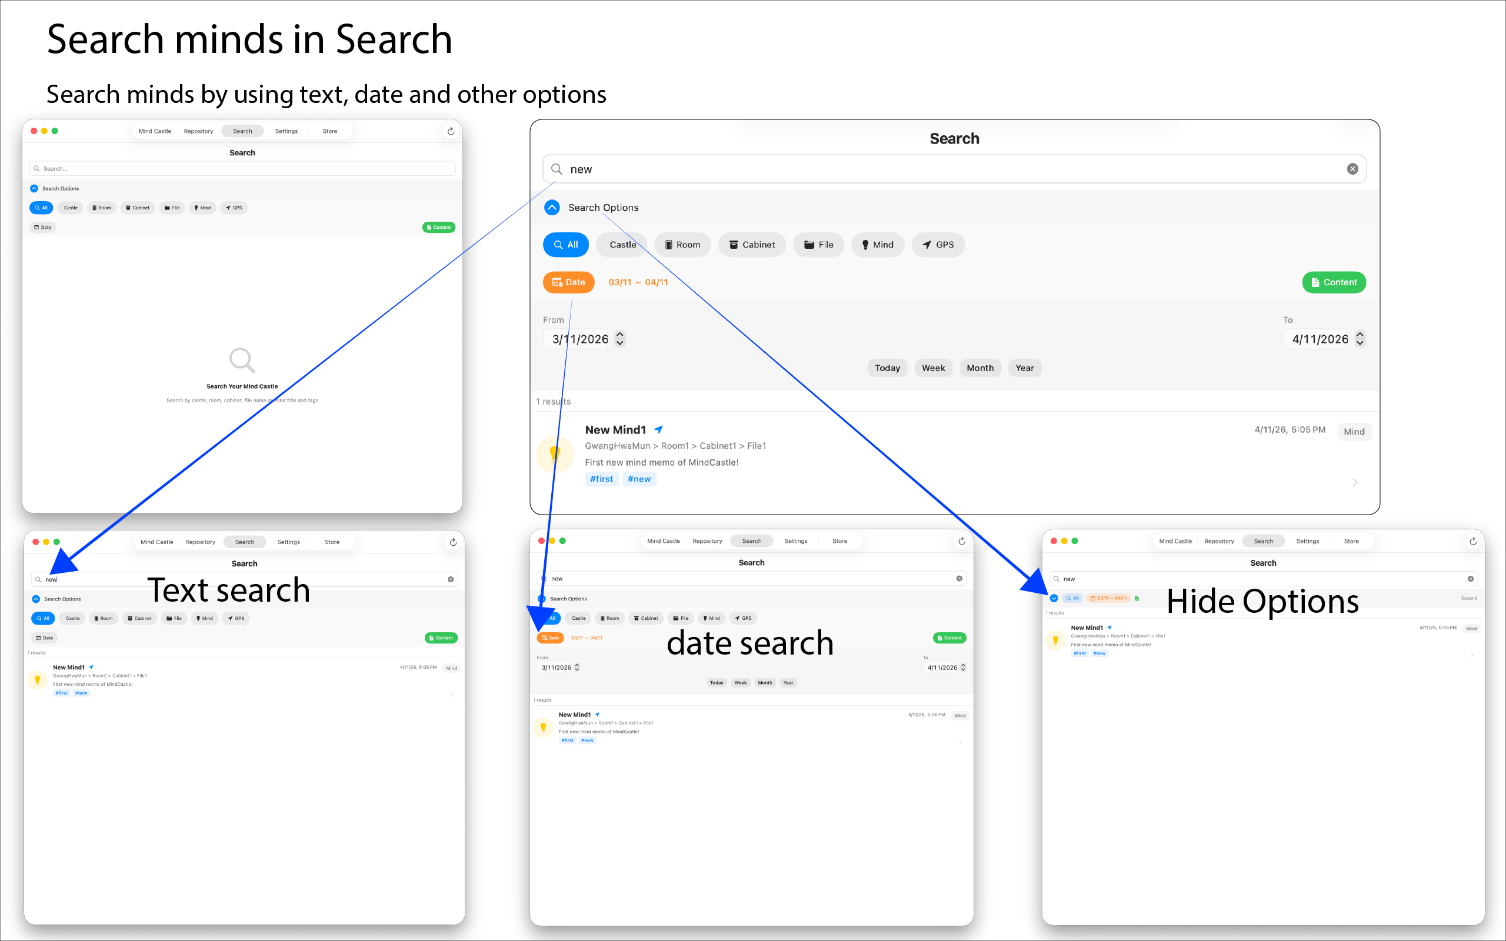
Task: Click the To date stepper in the enlarged Search panel
Action: [1360, 339]
